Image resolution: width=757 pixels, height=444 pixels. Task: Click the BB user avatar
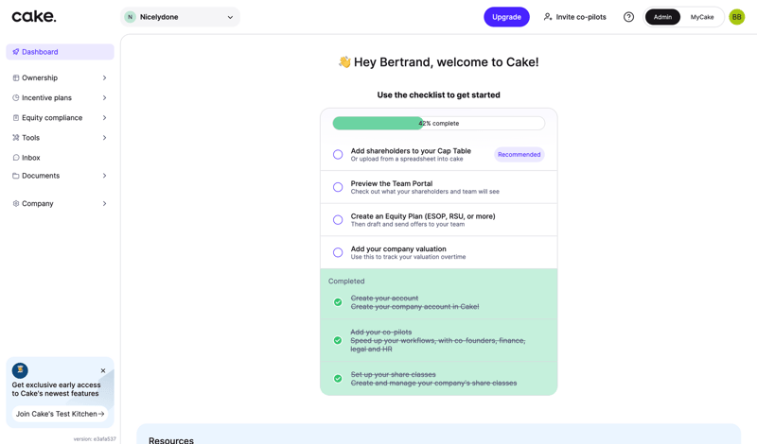coord(736,17)
